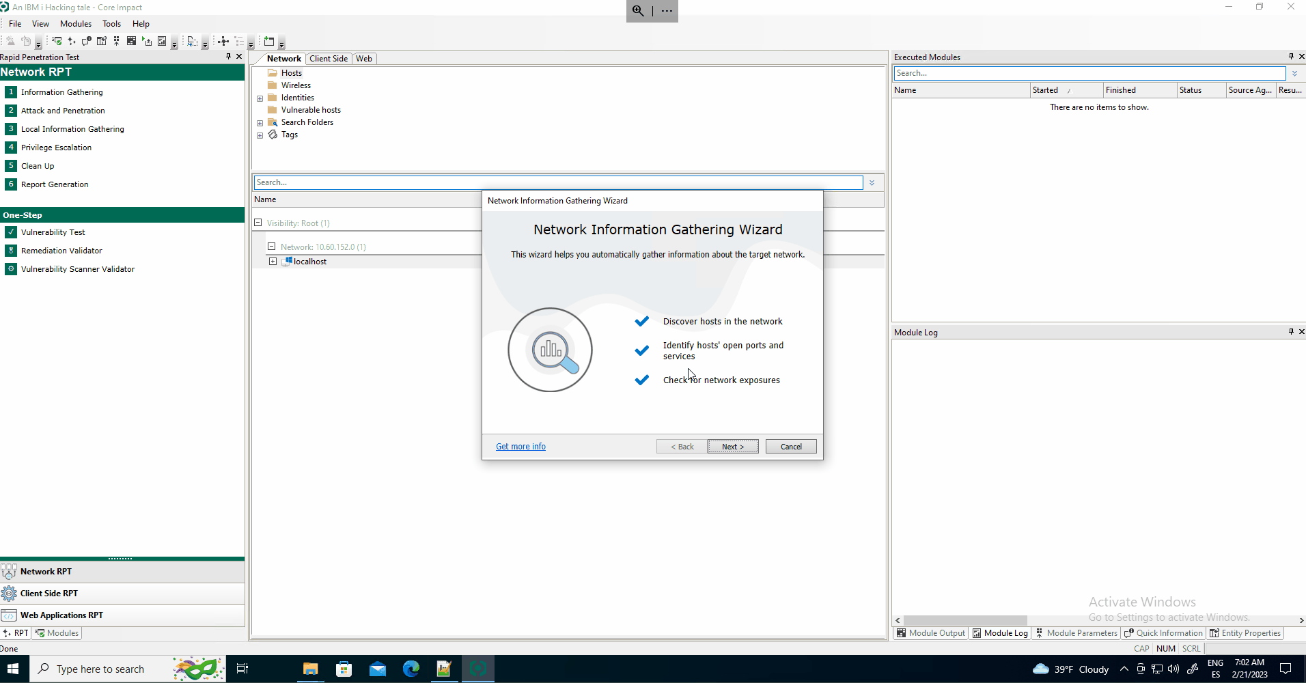This screenshot has height=683, width=1306.
Task: Select step 3 Local Information Gathering
Action: tap(66, 129)
